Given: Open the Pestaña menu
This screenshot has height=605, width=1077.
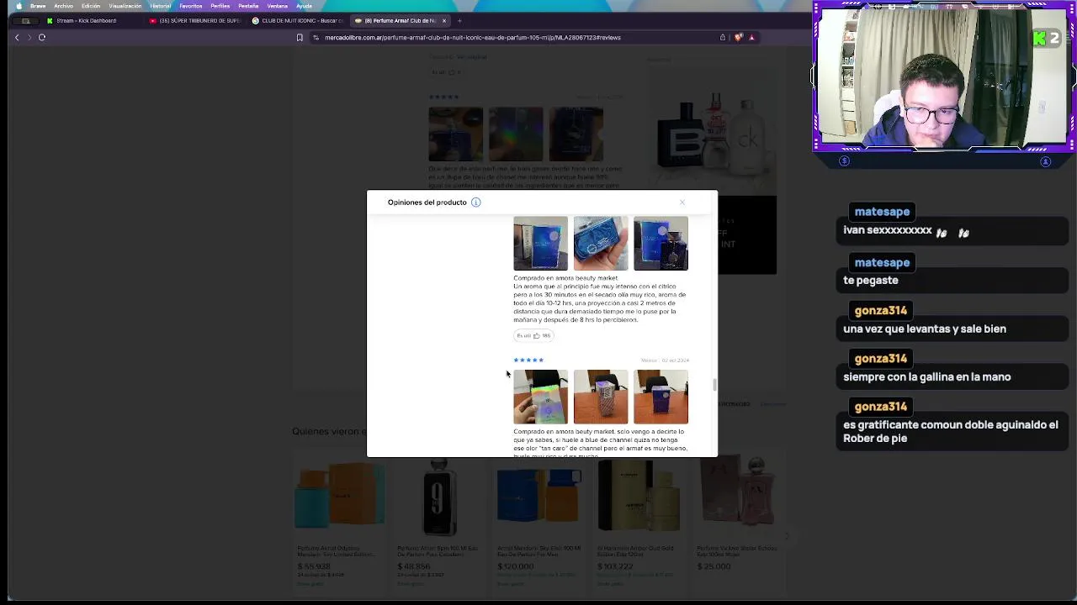Looking at the screenshot, I should click(x=248, y=6).
